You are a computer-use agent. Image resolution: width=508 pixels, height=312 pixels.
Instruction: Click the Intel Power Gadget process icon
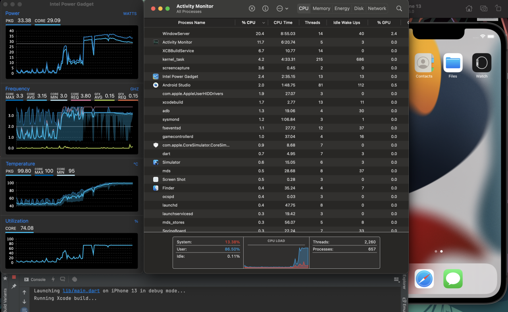coord(156,77)
